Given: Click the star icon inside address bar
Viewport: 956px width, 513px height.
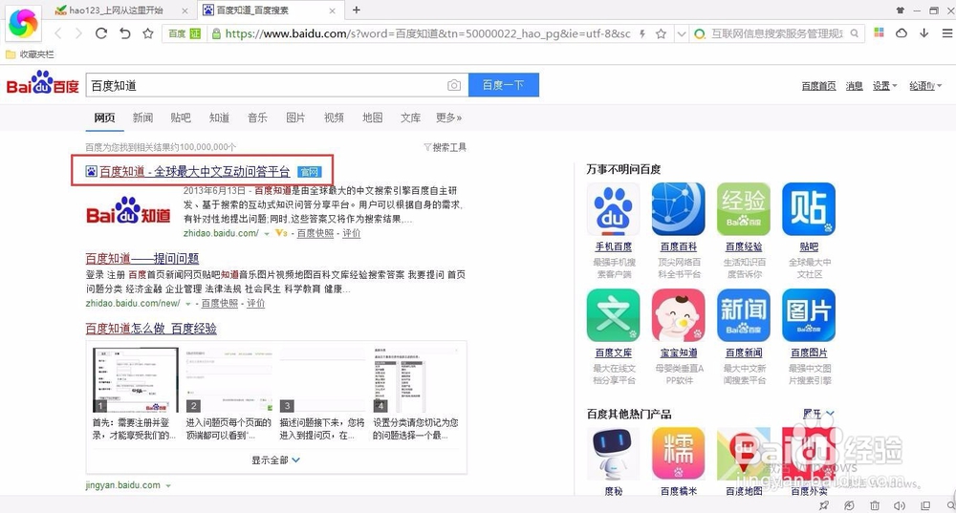Looking at the screenshot, I should (661, 34).
